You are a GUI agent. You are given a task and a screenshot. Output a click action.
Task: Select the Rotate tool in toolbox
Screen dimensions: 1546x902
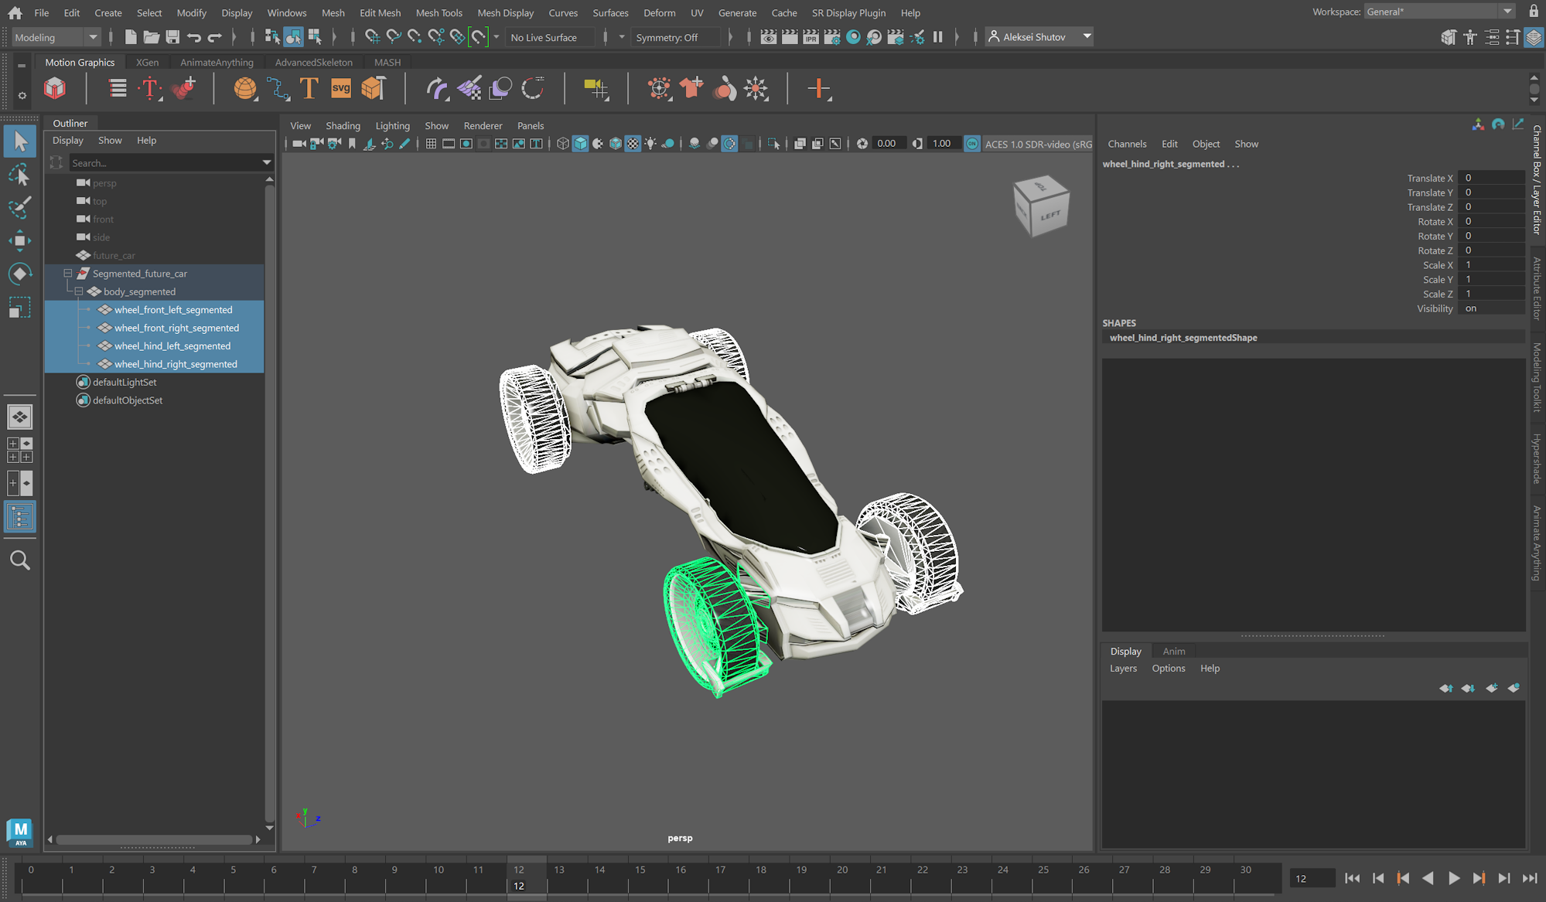coord(19,274)
